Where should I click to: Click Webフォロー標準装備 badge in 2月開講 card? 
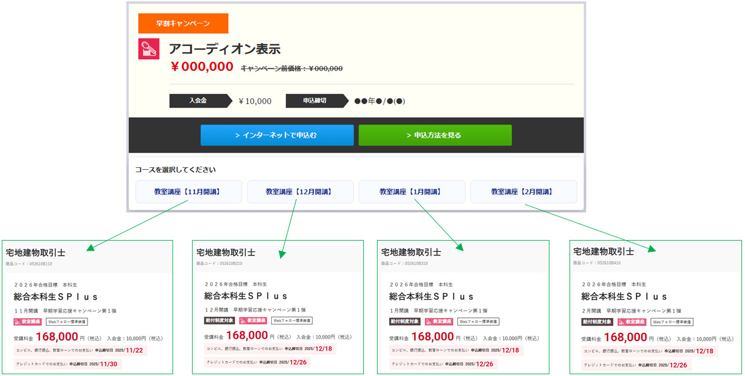tap(672, 322)
